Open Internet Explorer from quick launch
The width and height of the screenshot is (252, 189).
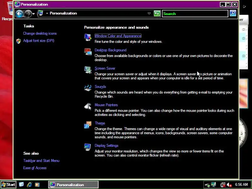tap(29, 184)
